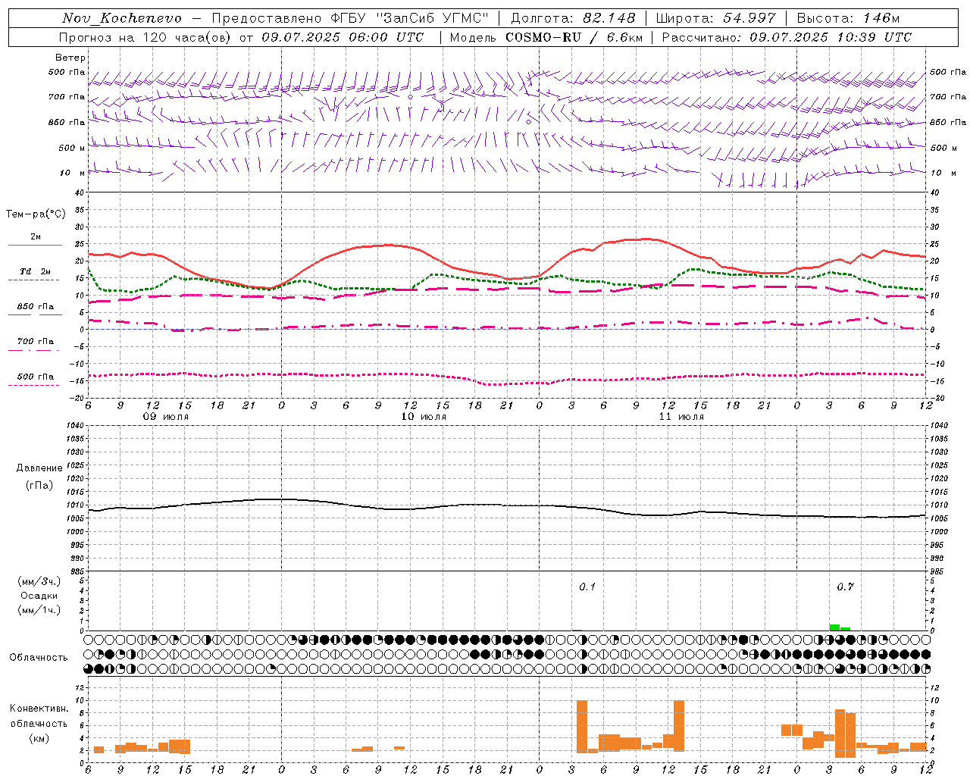Click the 'Широта: 54.997' header field
The height and width of the screenshot is (776, 970).
[715, 18]
